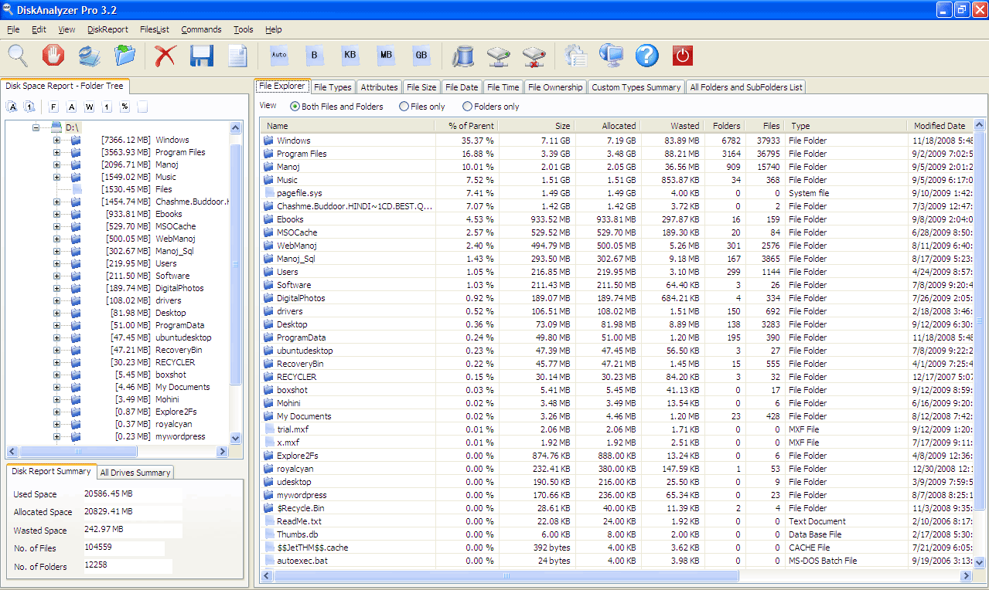989x590 pixels.
Task: Expand the Manoj tree node
Action: 56,164
